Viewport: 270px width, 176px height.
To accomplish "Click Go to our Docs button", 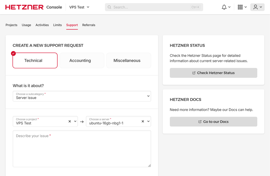I will 213,122.
